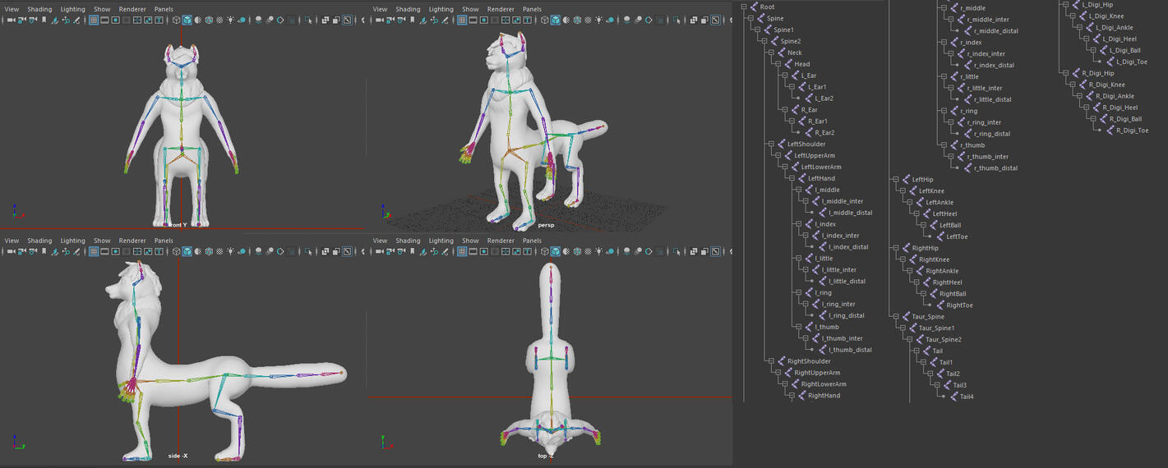Image resolution: width=1168 pixels, height=468 pixels.
Task: Select the l_thumb_distal joint
Action: (x=850, y=350)
